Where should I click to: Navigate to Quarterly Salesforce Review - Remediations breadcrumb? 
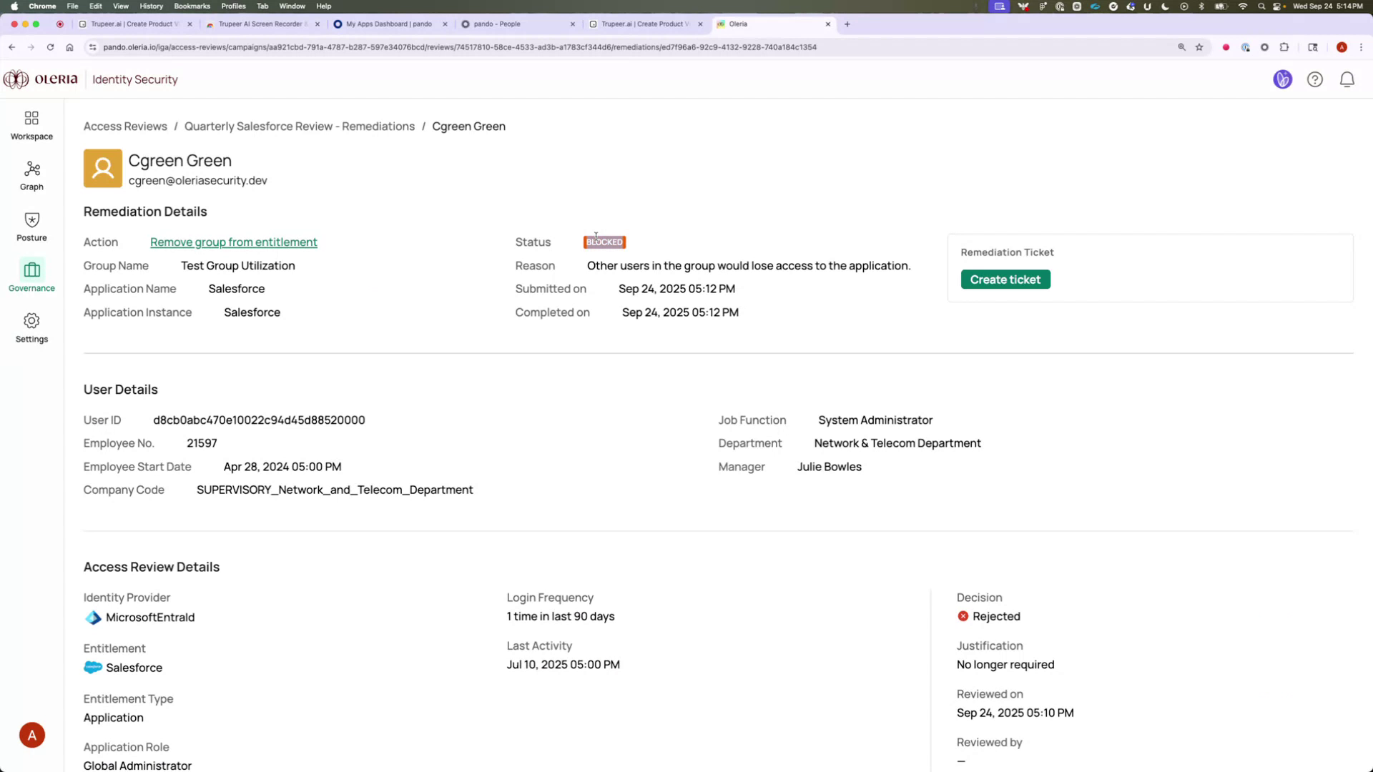(299, 126)
